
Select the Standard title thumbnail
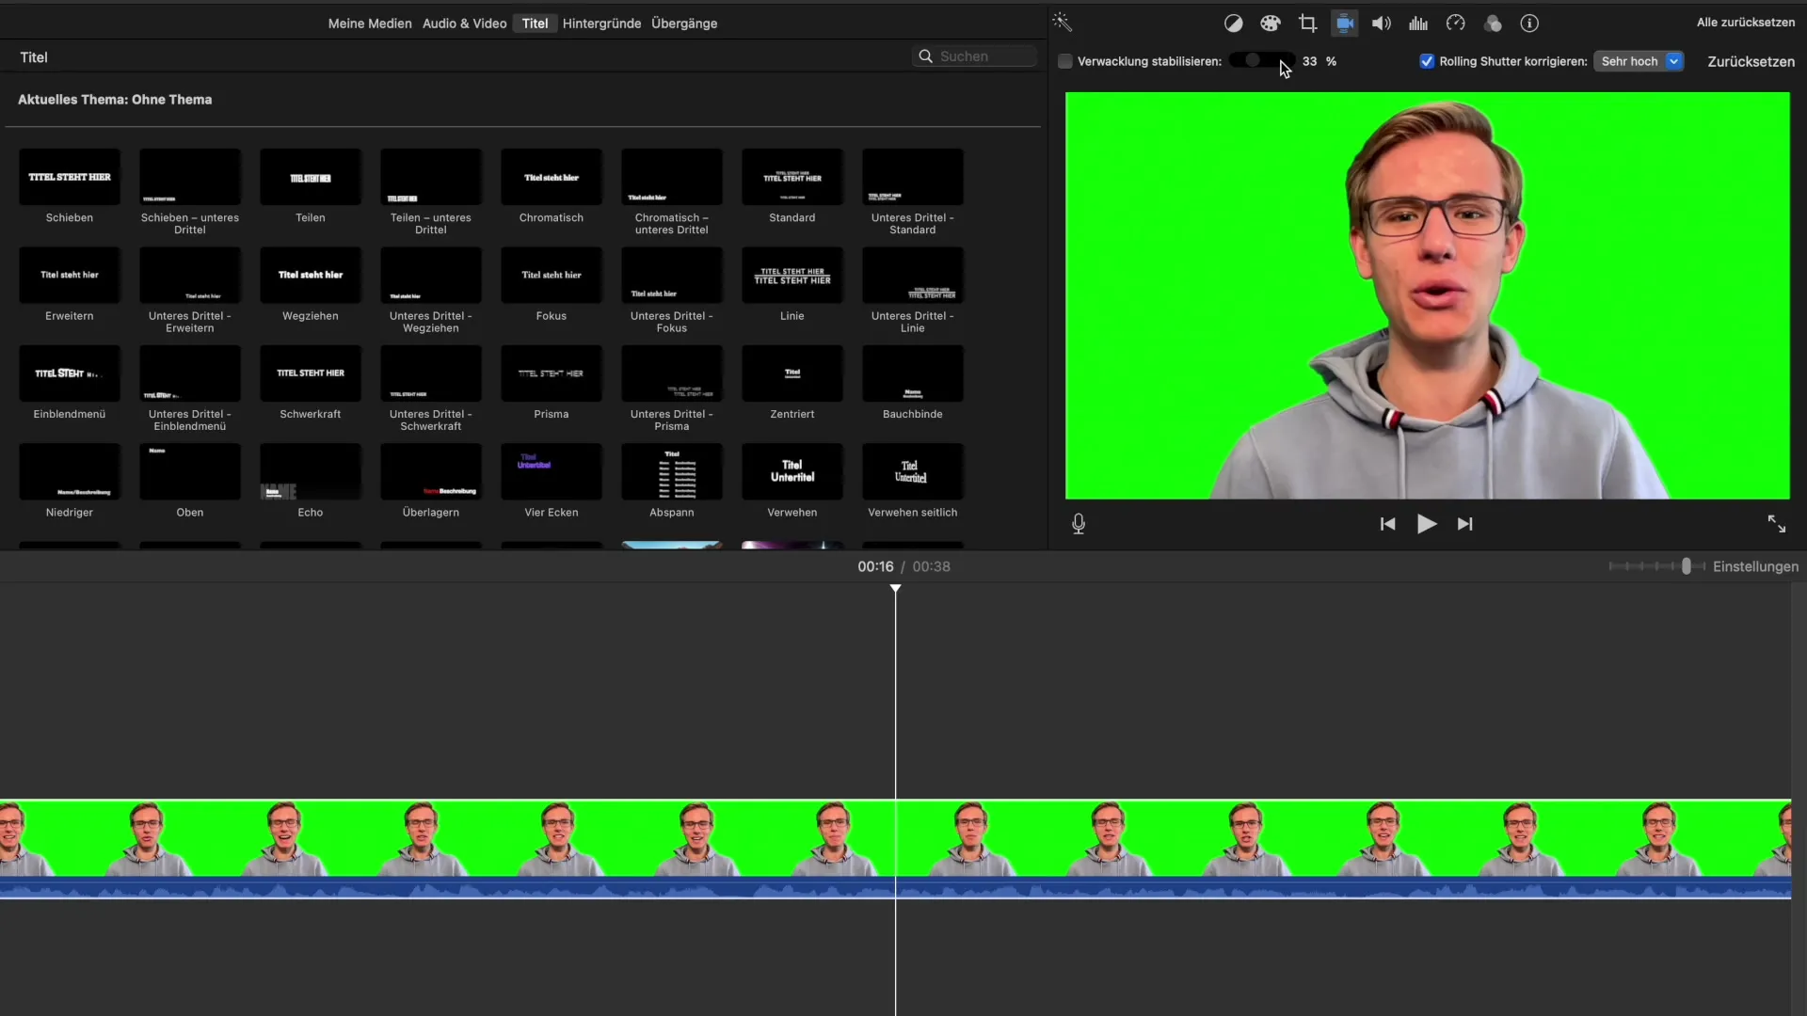coord(792,177)
